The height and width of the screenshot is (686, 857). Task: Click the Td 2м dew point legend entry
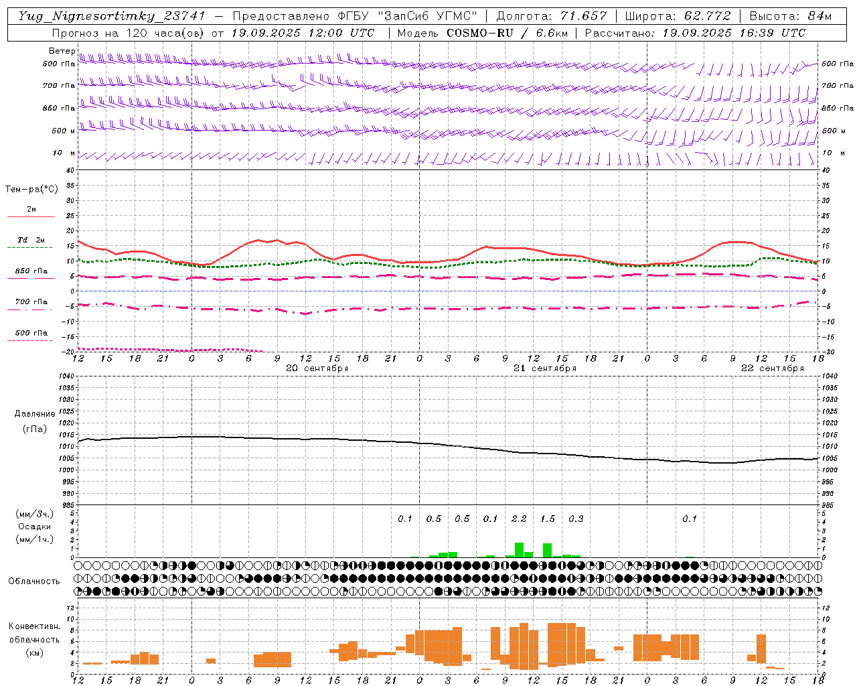pos(31,240)
